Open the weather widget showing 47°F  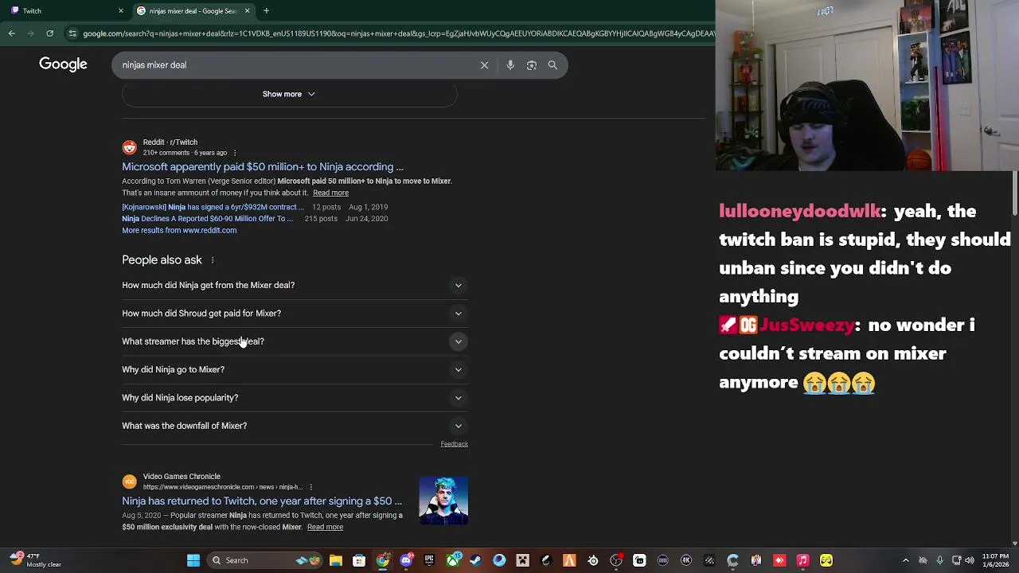click(x=36, y=560)
